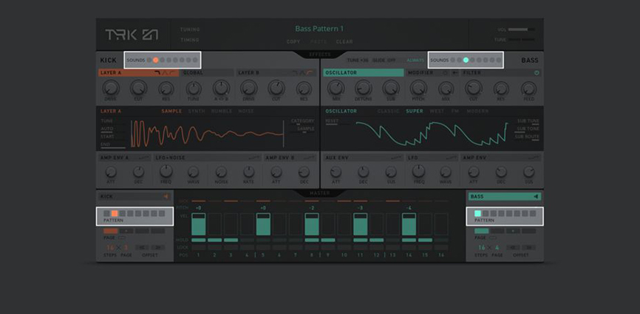Expand the EFFECTS panel tab

coord(320,54)
